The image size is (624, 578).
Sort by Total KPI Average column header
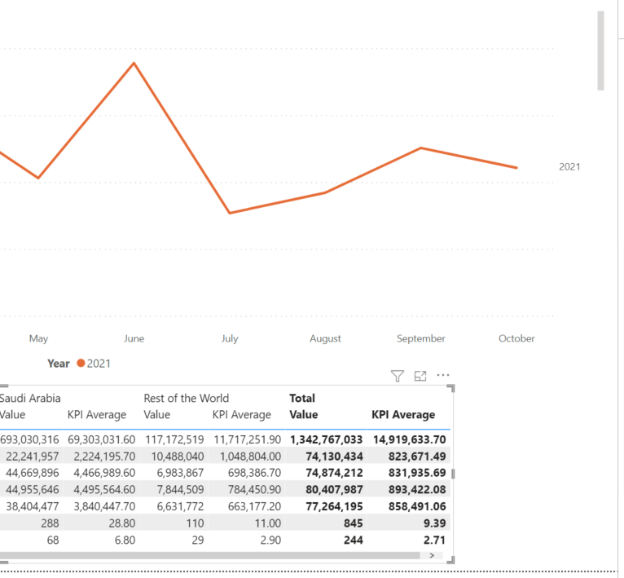[403, 415]
